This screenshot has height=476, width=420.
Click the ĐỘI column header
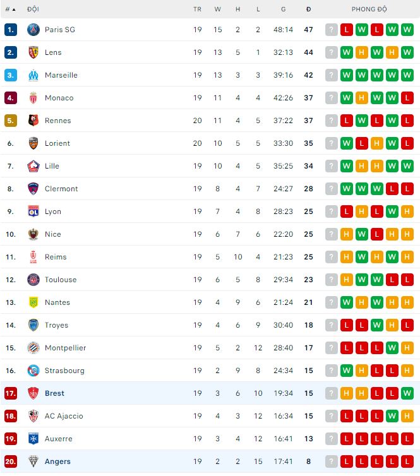[33, 9]
